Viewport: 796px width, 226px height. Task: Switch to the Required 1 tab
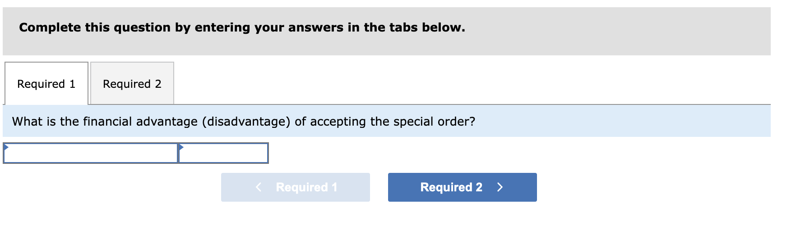46,84
